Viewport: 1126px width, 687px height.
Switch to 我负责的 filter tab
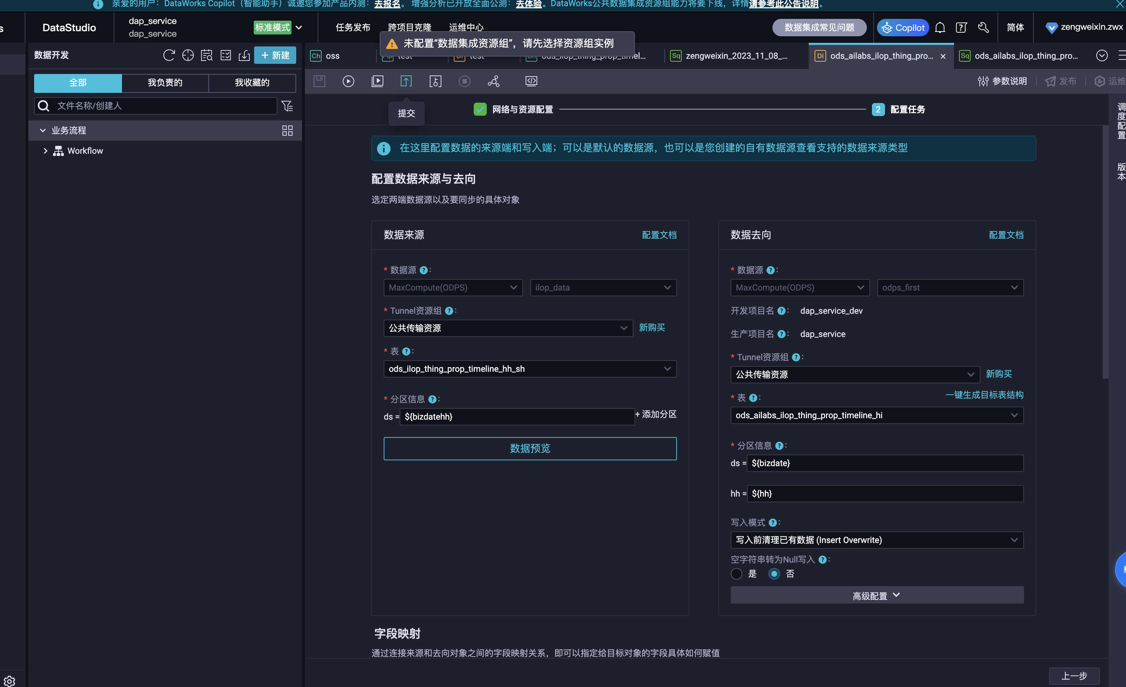165,83
